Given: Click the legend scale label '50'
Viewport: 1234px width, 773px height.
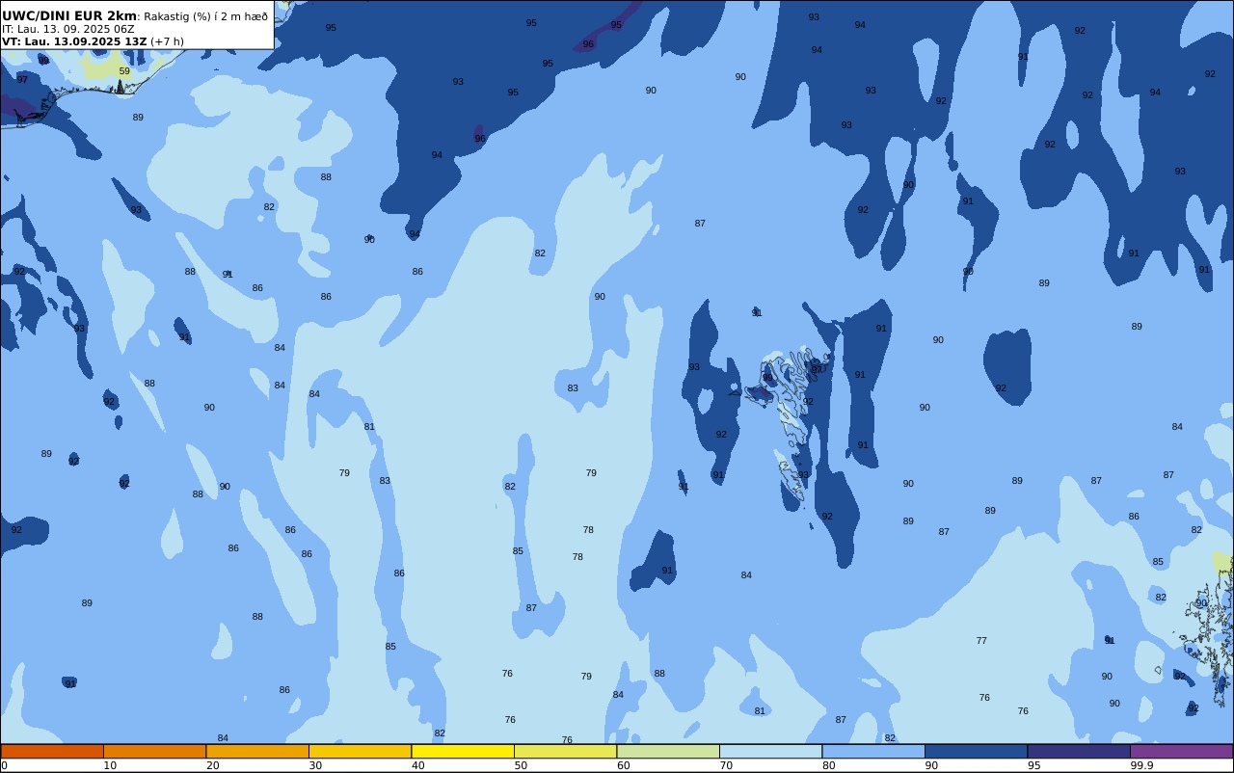Looking at the screenshot, I should click(x=521, y=765).
